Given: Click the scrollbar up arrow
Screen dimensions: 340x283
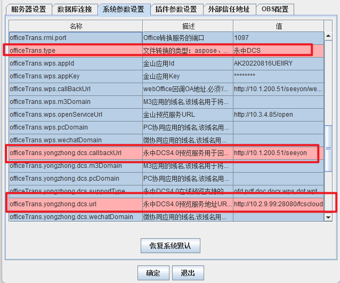Looking at the screenshot, I should pyautogui.click(x=328, y=36).
